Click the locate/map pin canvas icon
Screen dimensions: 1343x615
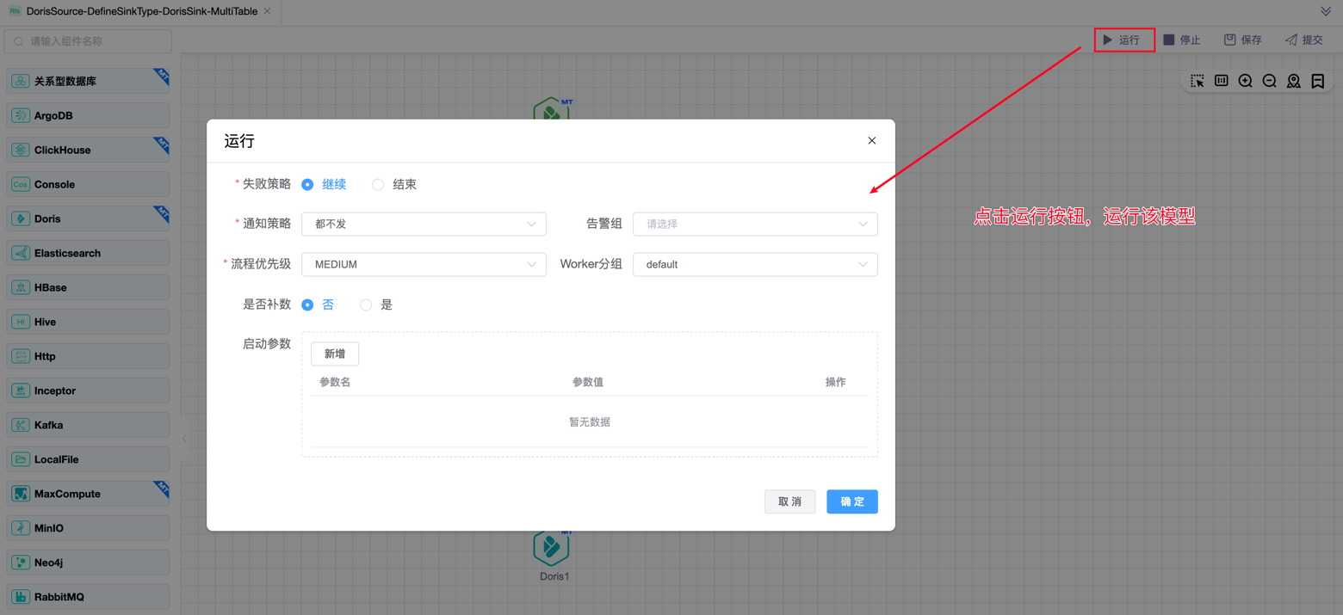pos(1294,81)
